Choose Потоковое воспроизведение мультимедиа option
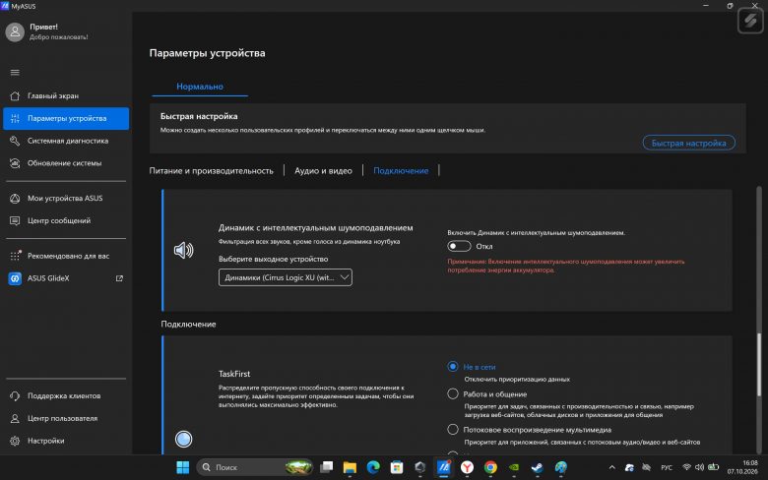The image size is (768, 480). (453, 430)
